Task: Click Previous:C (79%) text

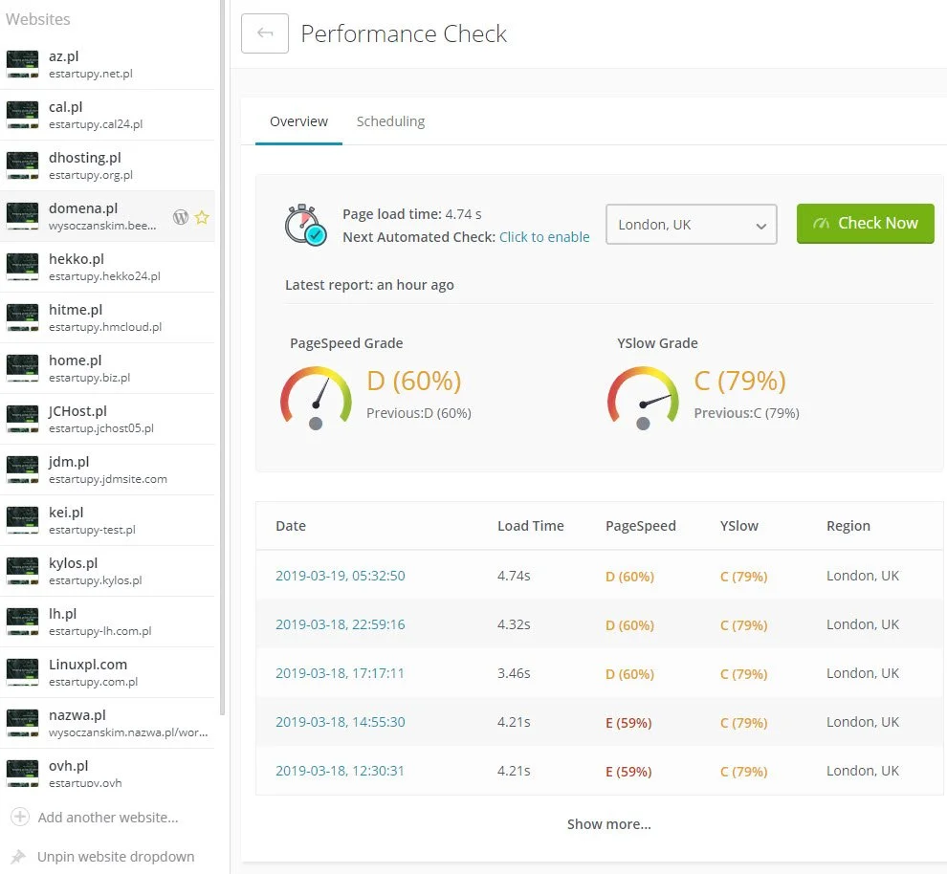Action: (746, 413)
